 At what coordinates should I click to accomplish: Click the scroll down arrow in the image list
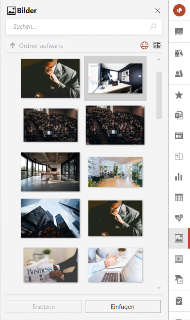[x=159, y=288]
